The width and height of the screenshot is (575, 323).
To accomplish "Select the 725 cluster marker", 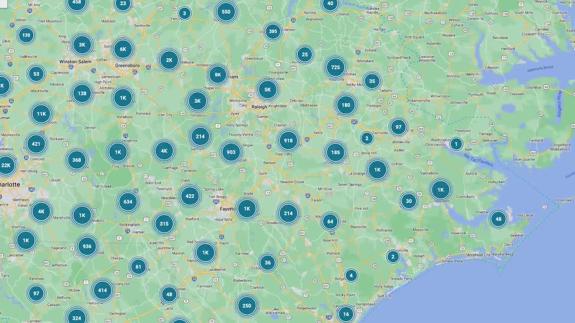I will click(335, 68).
